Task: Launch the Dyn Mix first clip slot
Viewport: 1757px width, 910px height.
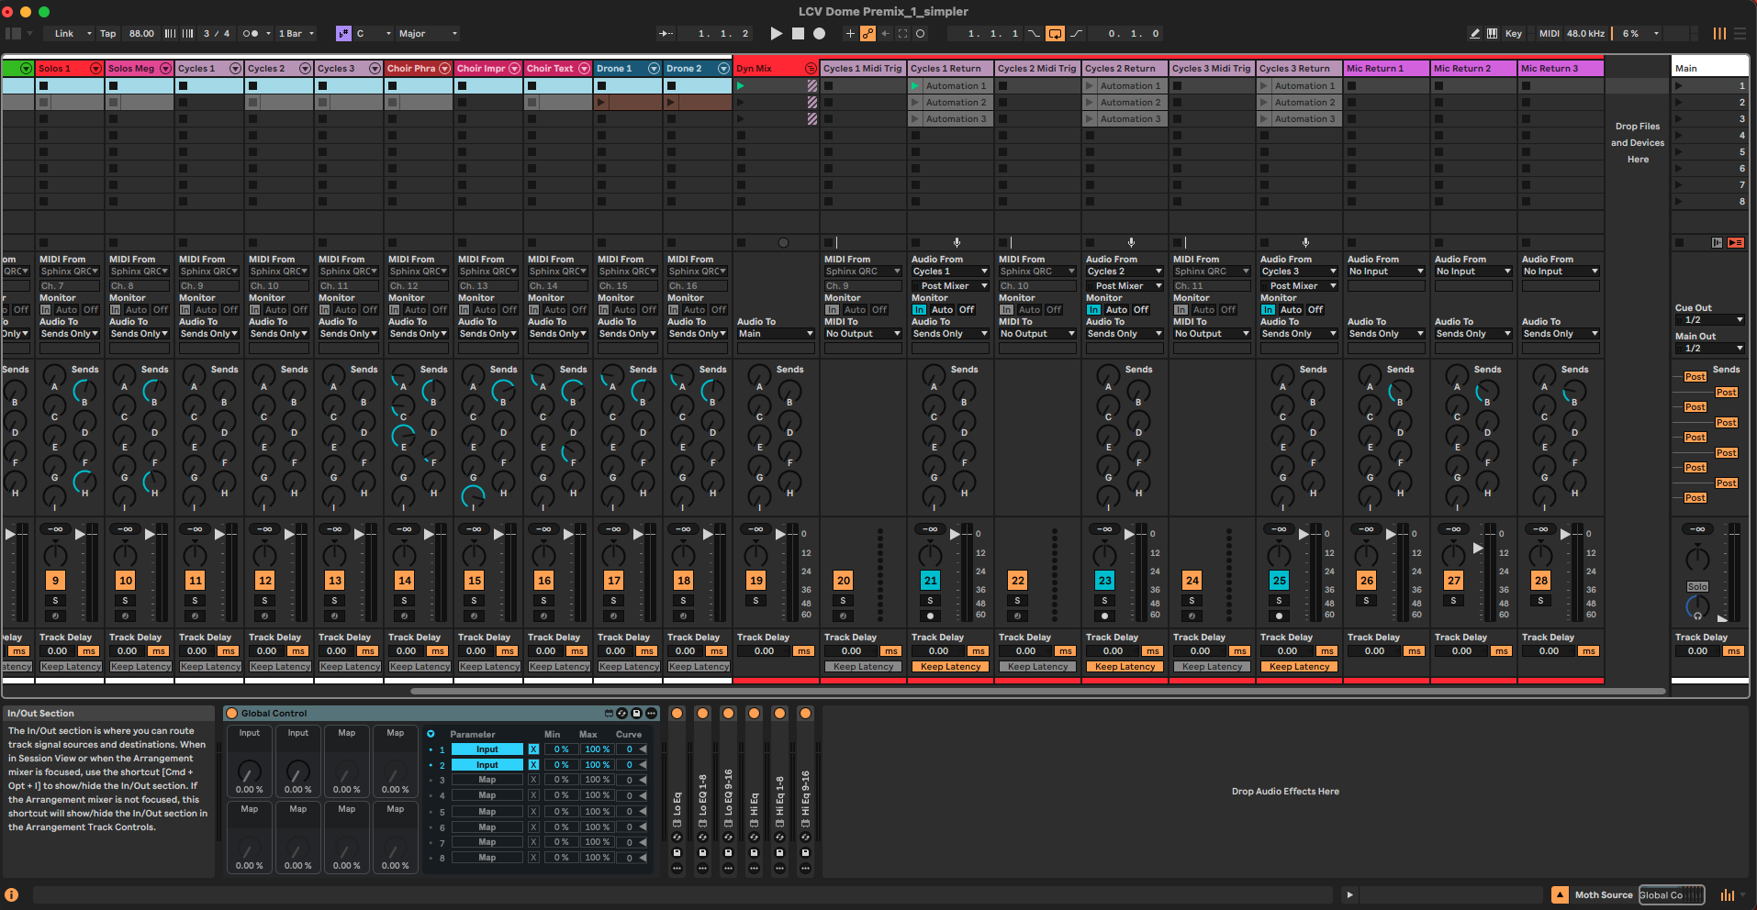Action: point(741,86)
